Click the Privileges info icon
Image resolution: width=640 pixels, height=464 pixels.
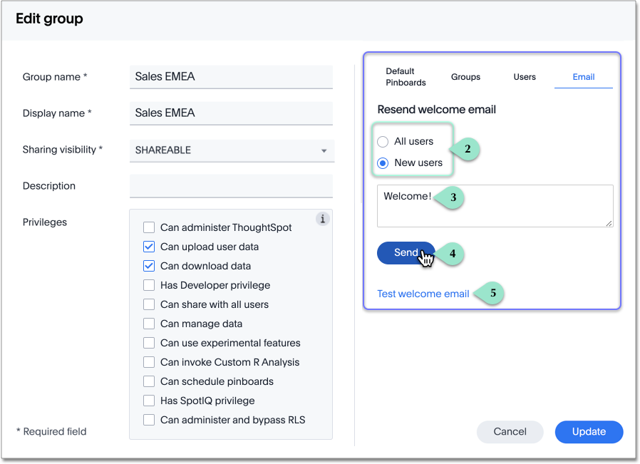click(322, 219)
